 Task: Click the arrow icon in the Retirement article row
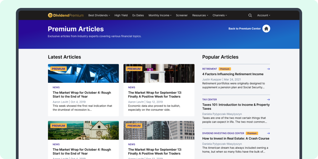pyautogui.click(x=268, y=69)
